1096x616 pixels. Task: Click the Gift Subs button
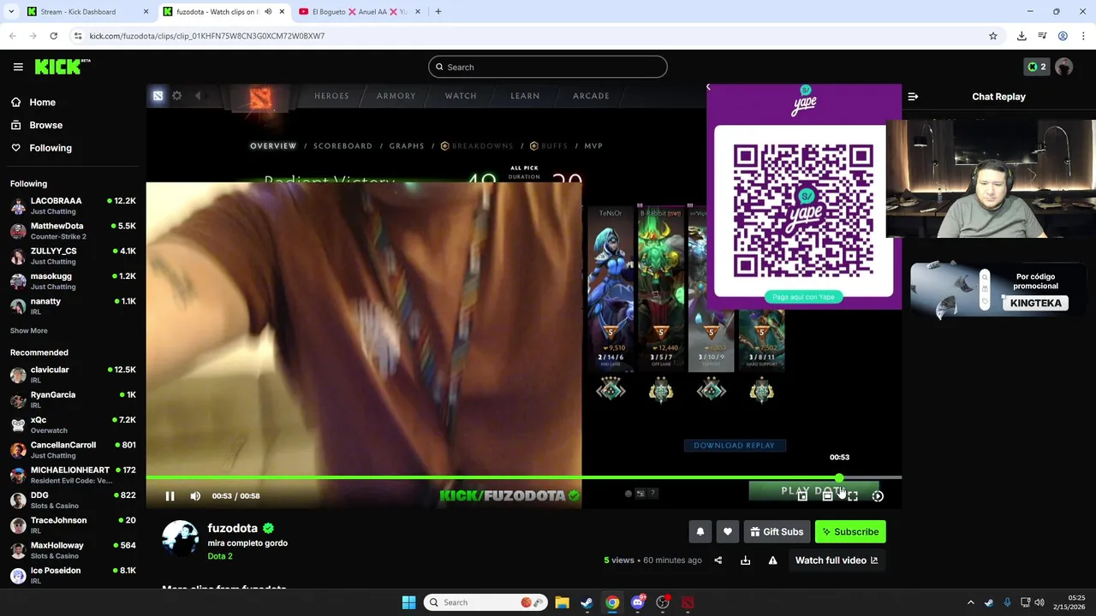point(777,532)
